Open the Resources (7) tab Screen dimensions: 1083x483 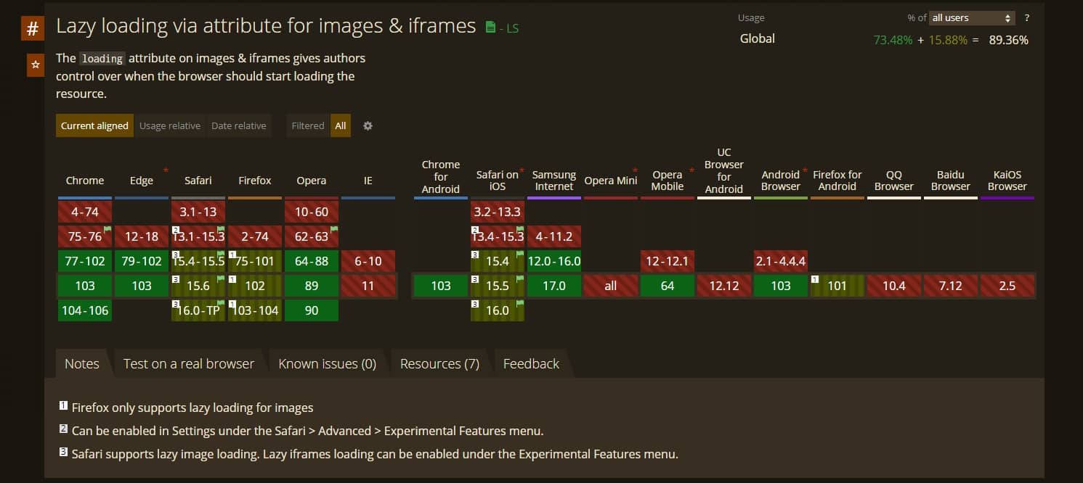pyautogui.click(x=439, y=364)
